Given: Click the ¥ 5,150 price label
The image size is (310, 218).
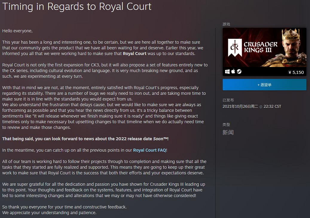Looking at the screenshot, I should (x=296, y=72).
